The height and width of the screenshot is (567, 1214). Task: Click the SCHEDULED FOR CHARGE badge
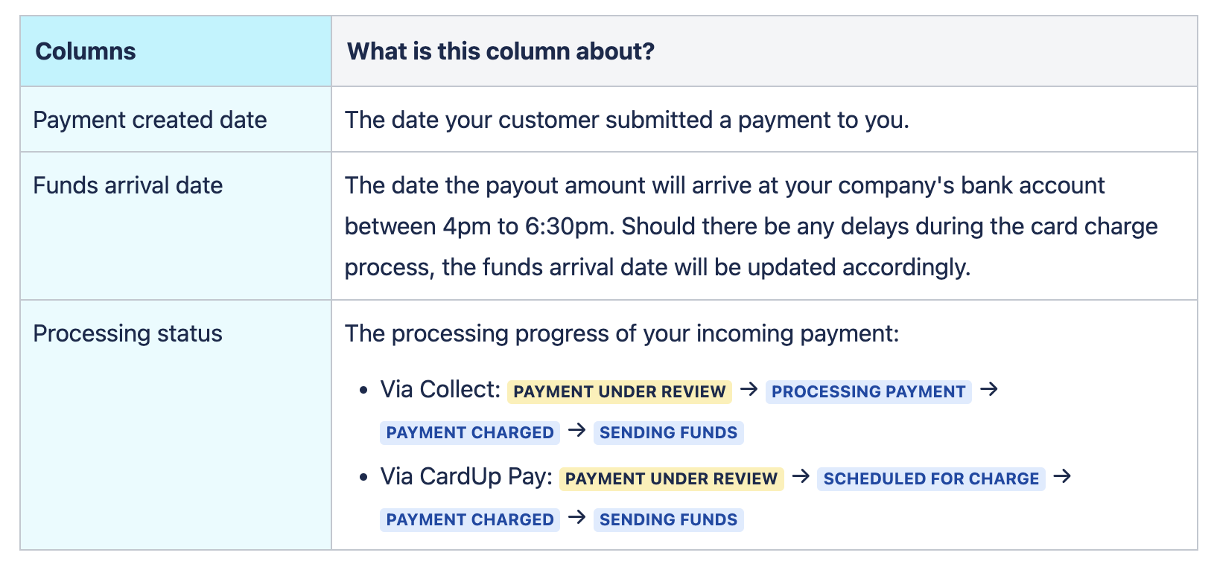931,478
